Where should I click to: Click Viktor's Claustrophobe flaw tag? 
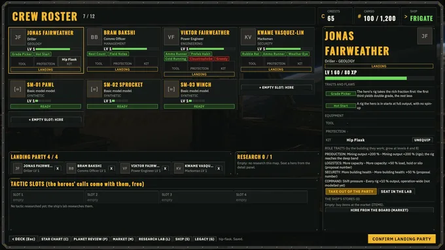pyautogui.click(x=201, y=59)
